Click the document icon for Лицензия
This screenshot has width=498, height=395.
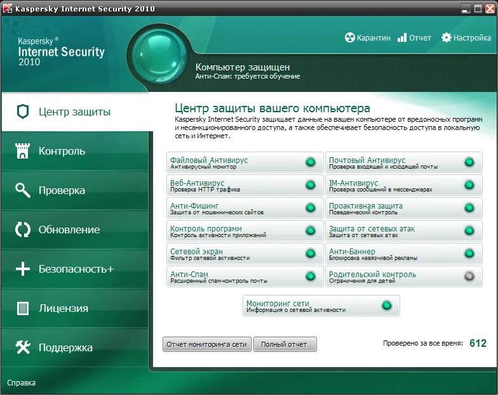pos(23,308)
